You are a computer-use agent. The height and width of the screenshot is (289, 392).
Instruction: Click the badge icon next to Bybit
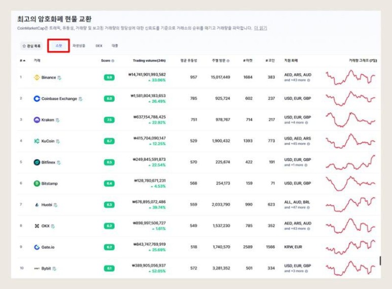[54, 269]
